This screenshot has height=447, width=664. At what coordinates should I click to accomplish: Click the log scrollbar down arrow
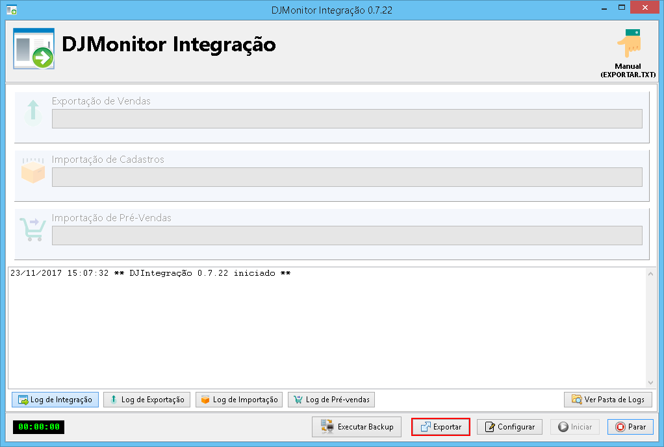tap(651, 383)
